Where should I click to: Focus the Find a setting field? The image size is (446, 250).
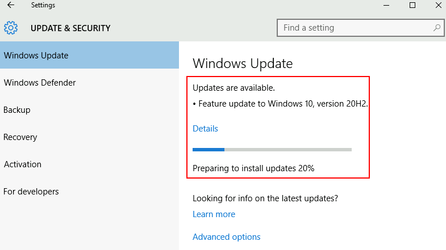coord(360,28)
